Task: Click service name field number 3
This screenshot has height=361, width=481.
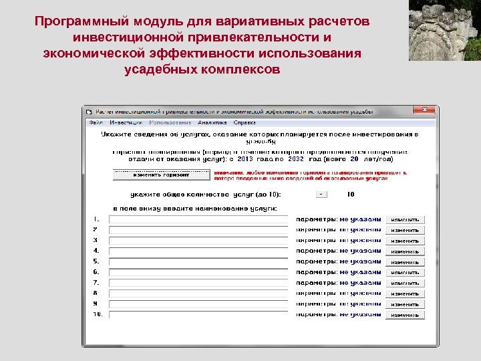Action: pos(198,241)
